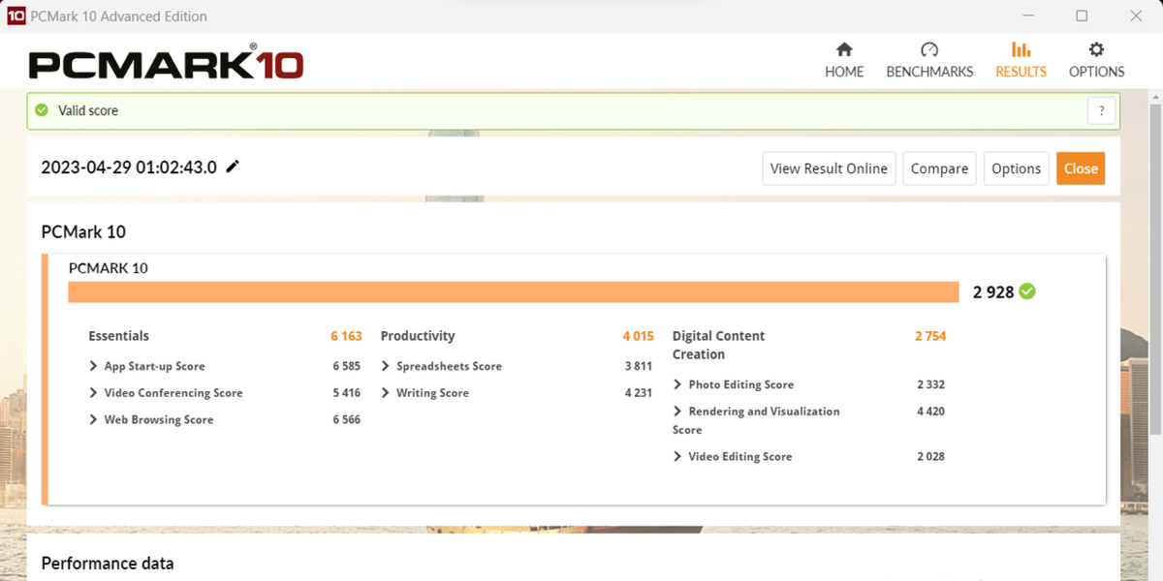Click the Rendering and Visualization value 4 420
The height and width of the screenshot is (581, 1163).
(x=930, y=412)
